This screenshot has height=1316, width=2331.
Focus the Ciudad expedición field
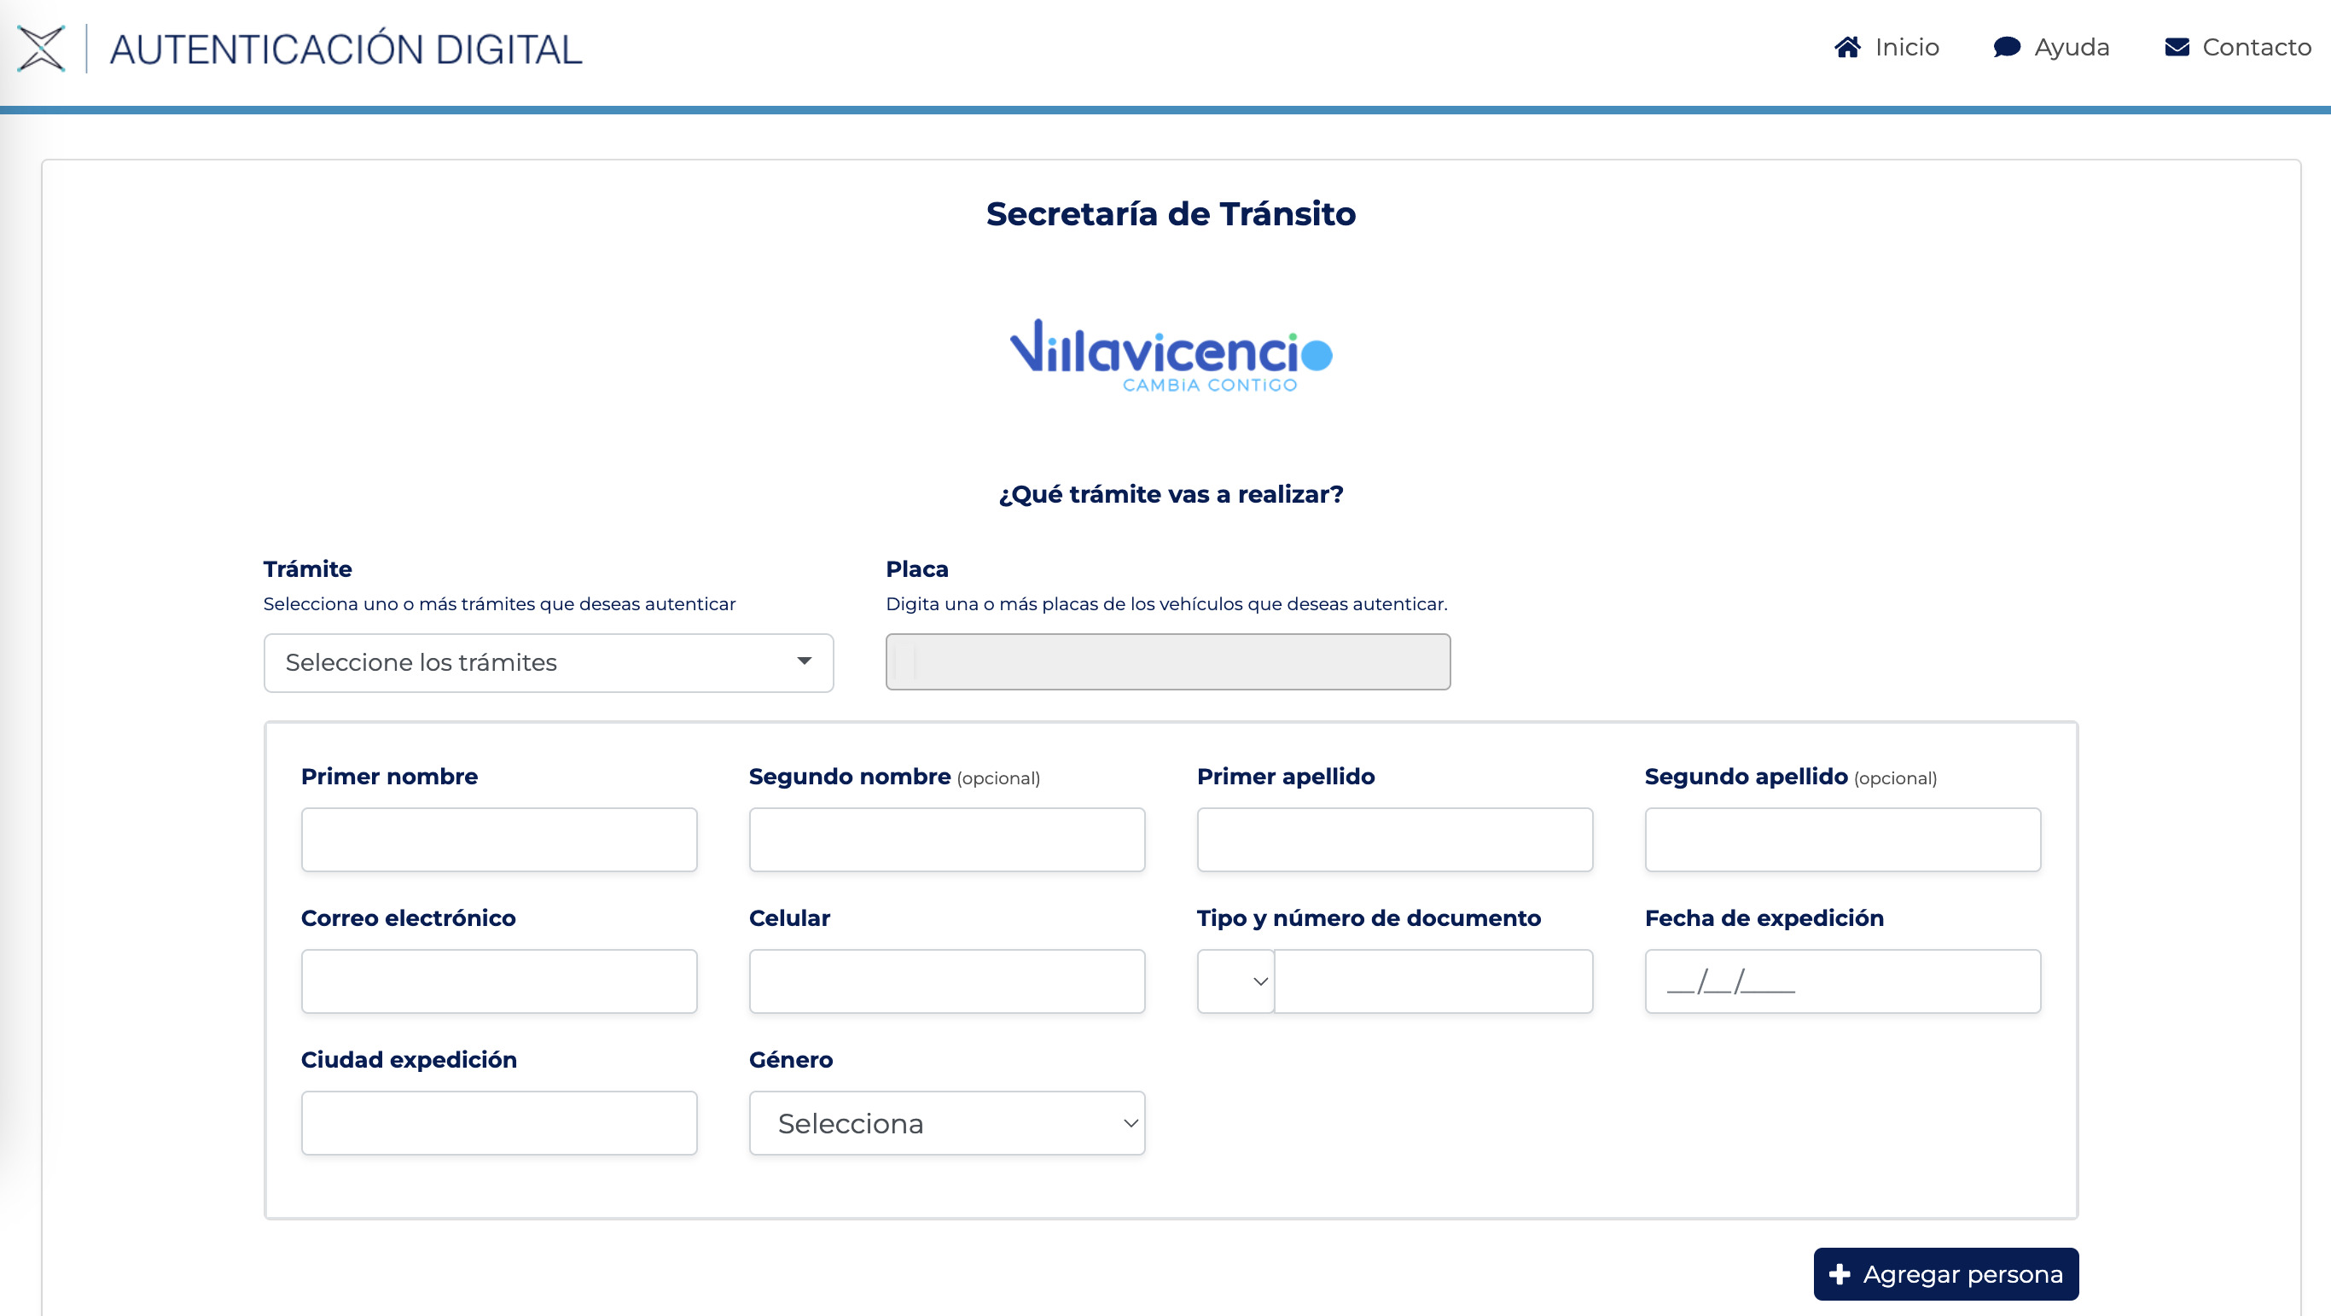click(x=498, y=1123)
